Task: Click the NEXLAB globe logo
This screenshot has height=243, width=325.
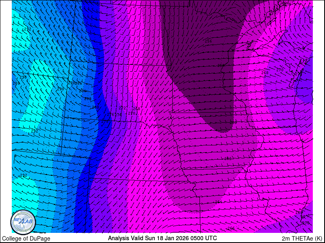Action: 23,222
